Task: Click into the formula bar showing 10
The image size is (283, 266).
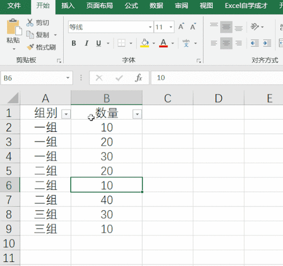Action: [x=217, y=78]
